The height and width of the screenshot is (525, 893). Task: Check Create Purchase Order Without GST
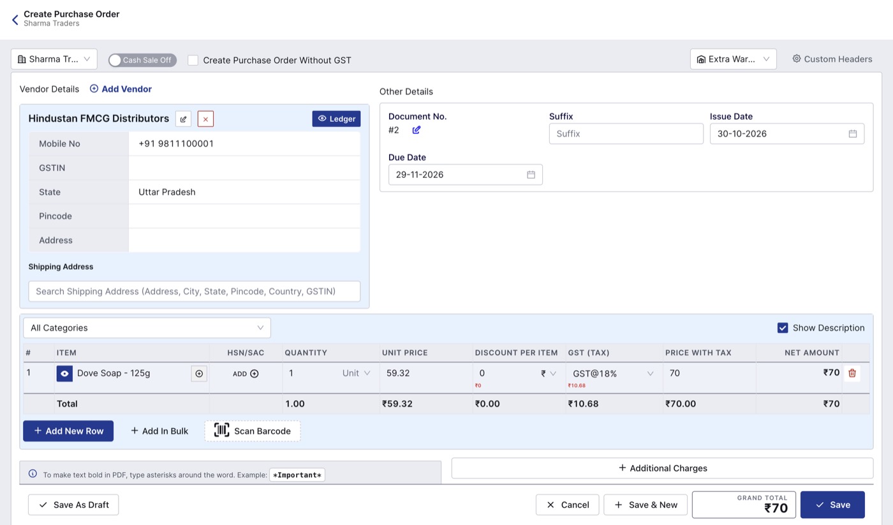click(x=193, y=60)
